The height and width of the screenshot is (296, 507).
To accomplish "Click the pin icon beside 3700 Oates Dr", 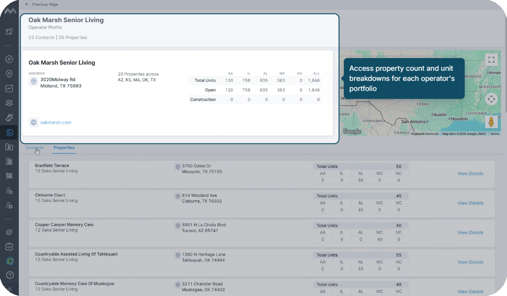I will tap(178, 167).
